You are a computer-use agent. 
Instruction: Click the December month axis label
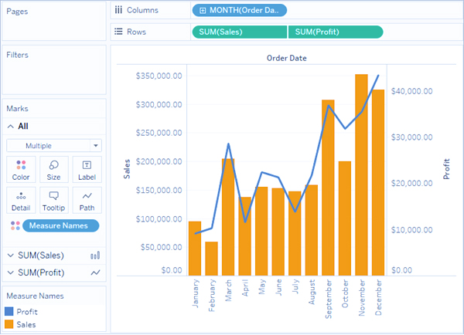378,297
